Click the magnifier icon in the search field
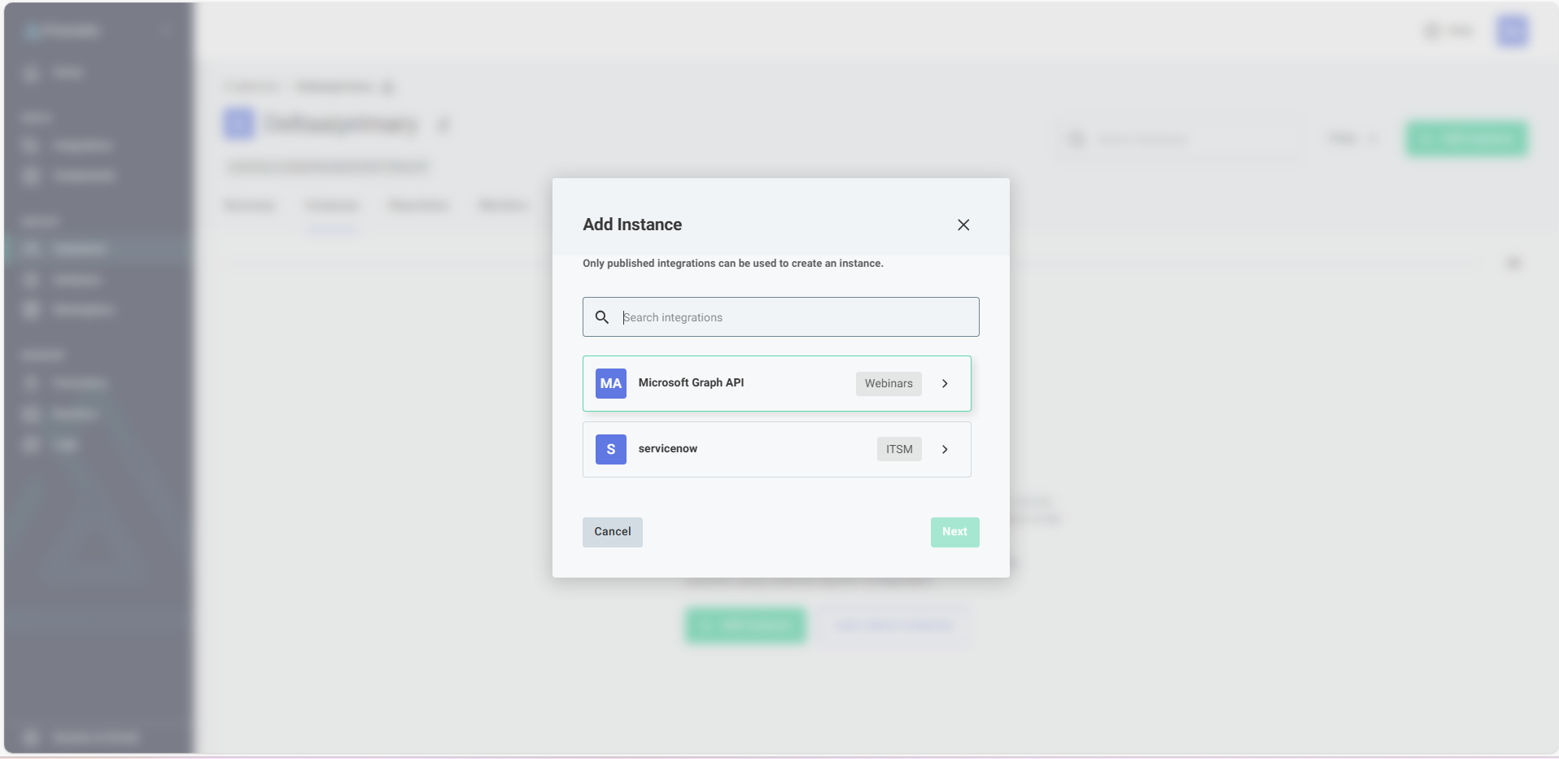This screenshot has height=759, width=1559. pos(603,317)
